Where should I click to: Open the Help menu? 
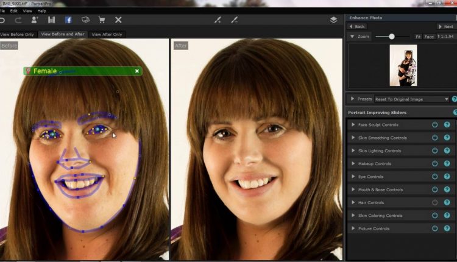[41, 11]
